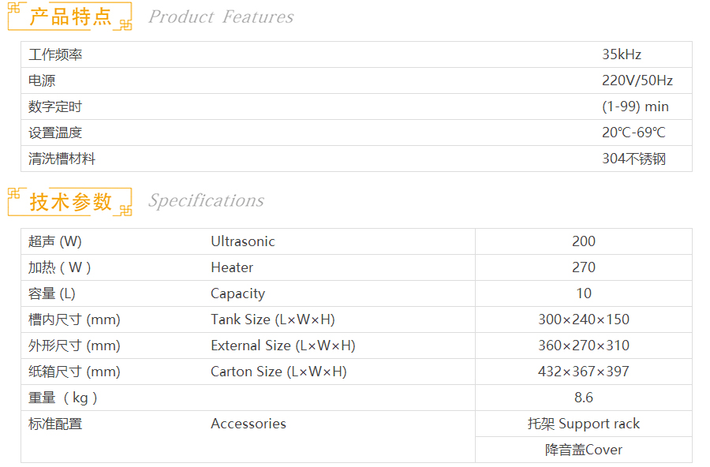
Task: Click the 技术参数 section heading
Action: point(70,201)
